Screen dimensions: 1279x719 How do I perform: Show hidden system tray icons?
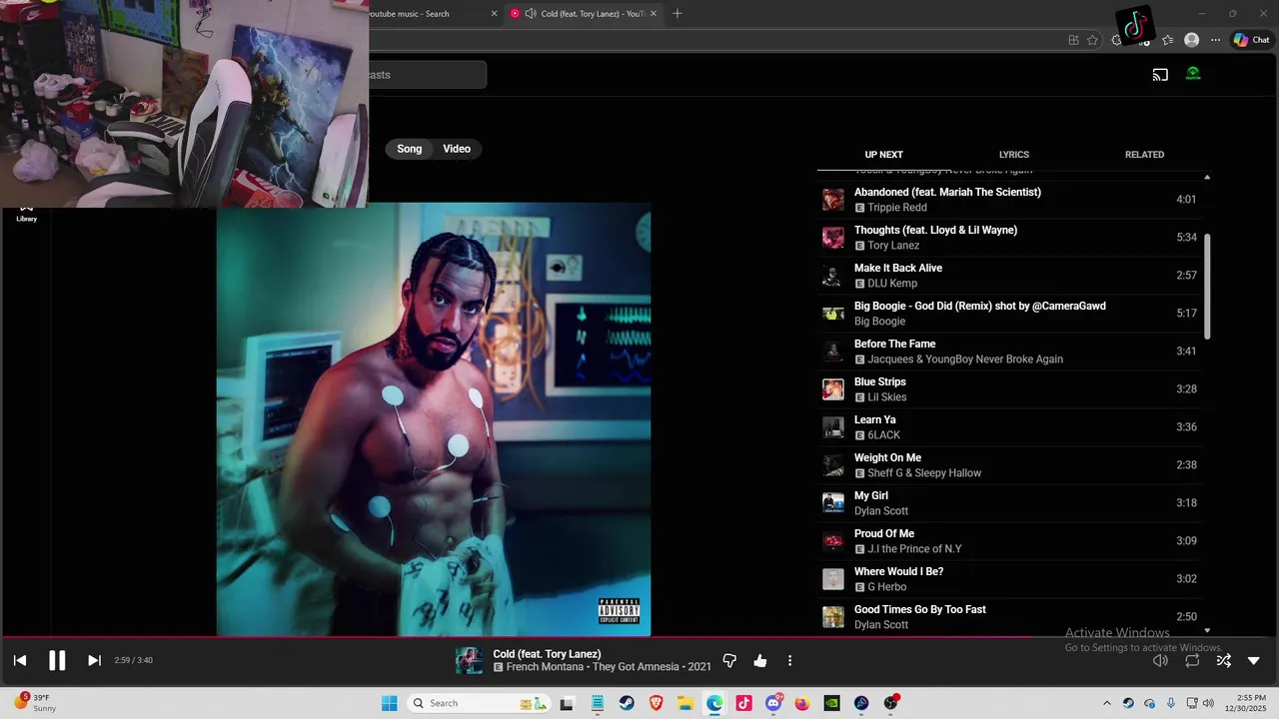pyautogui.click(x=1106, y=703)
